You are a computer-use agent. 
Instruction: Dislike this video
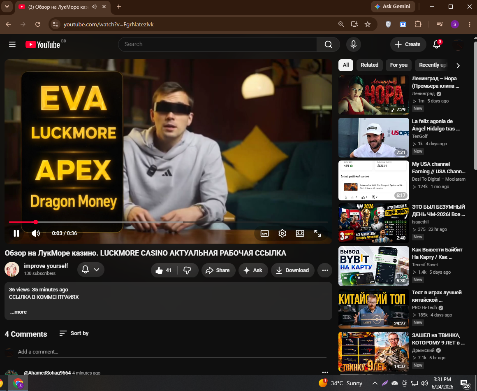pos(188,270)
